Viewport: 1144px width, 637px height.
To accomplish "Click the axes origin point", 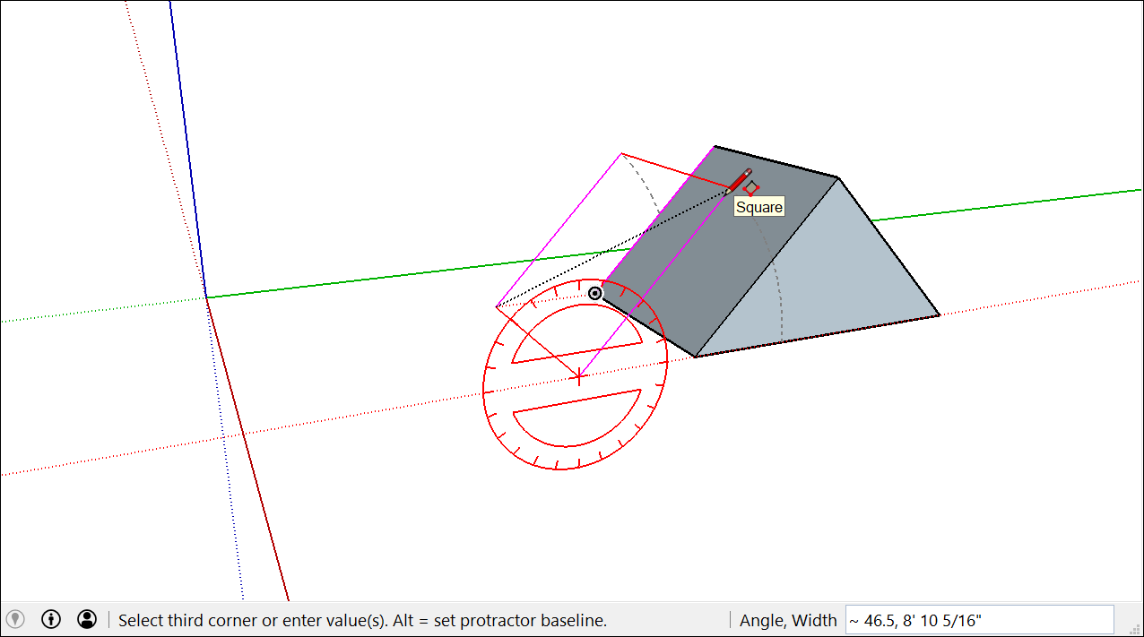I will [x=206, y=297].
